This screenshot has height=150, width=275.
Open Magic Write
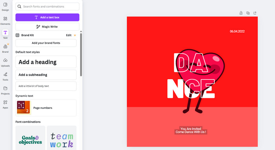coord(48,27)
